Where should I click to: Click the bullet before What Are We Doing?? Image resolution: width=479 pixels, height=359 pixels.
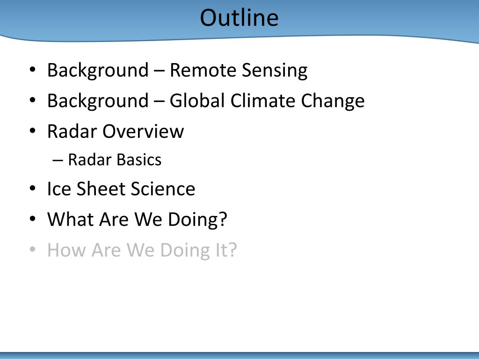point(33,219)
